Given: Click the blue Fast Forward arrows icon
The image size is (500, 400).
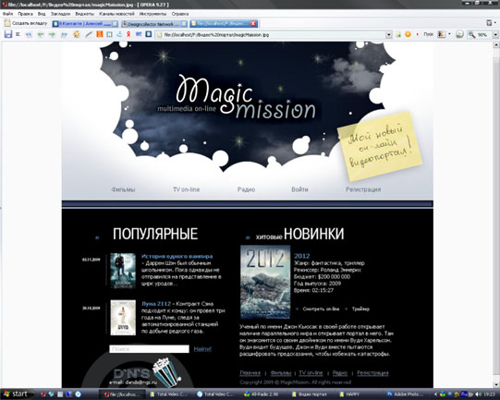Looking at the screenshot, I should [x=64, y=34].
